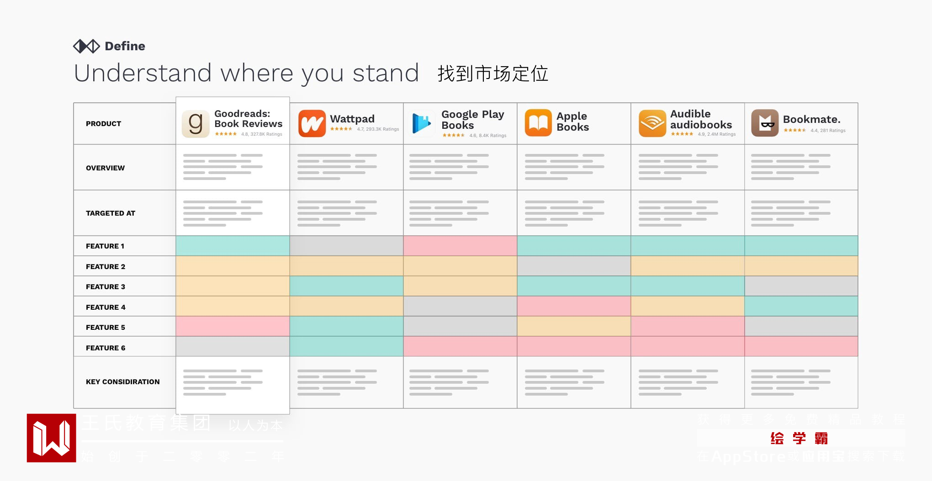
Task: Choose the Bookmate app icon
Action: [x=765, y=123]
